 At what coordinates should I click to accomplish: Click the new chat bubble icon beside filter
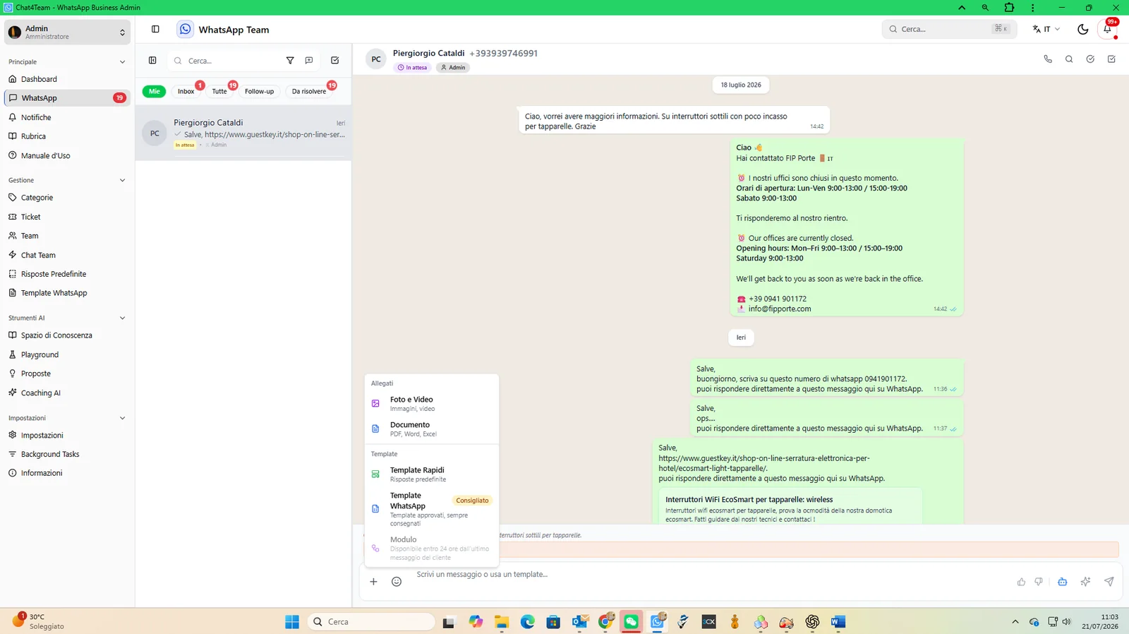[309, 61]
